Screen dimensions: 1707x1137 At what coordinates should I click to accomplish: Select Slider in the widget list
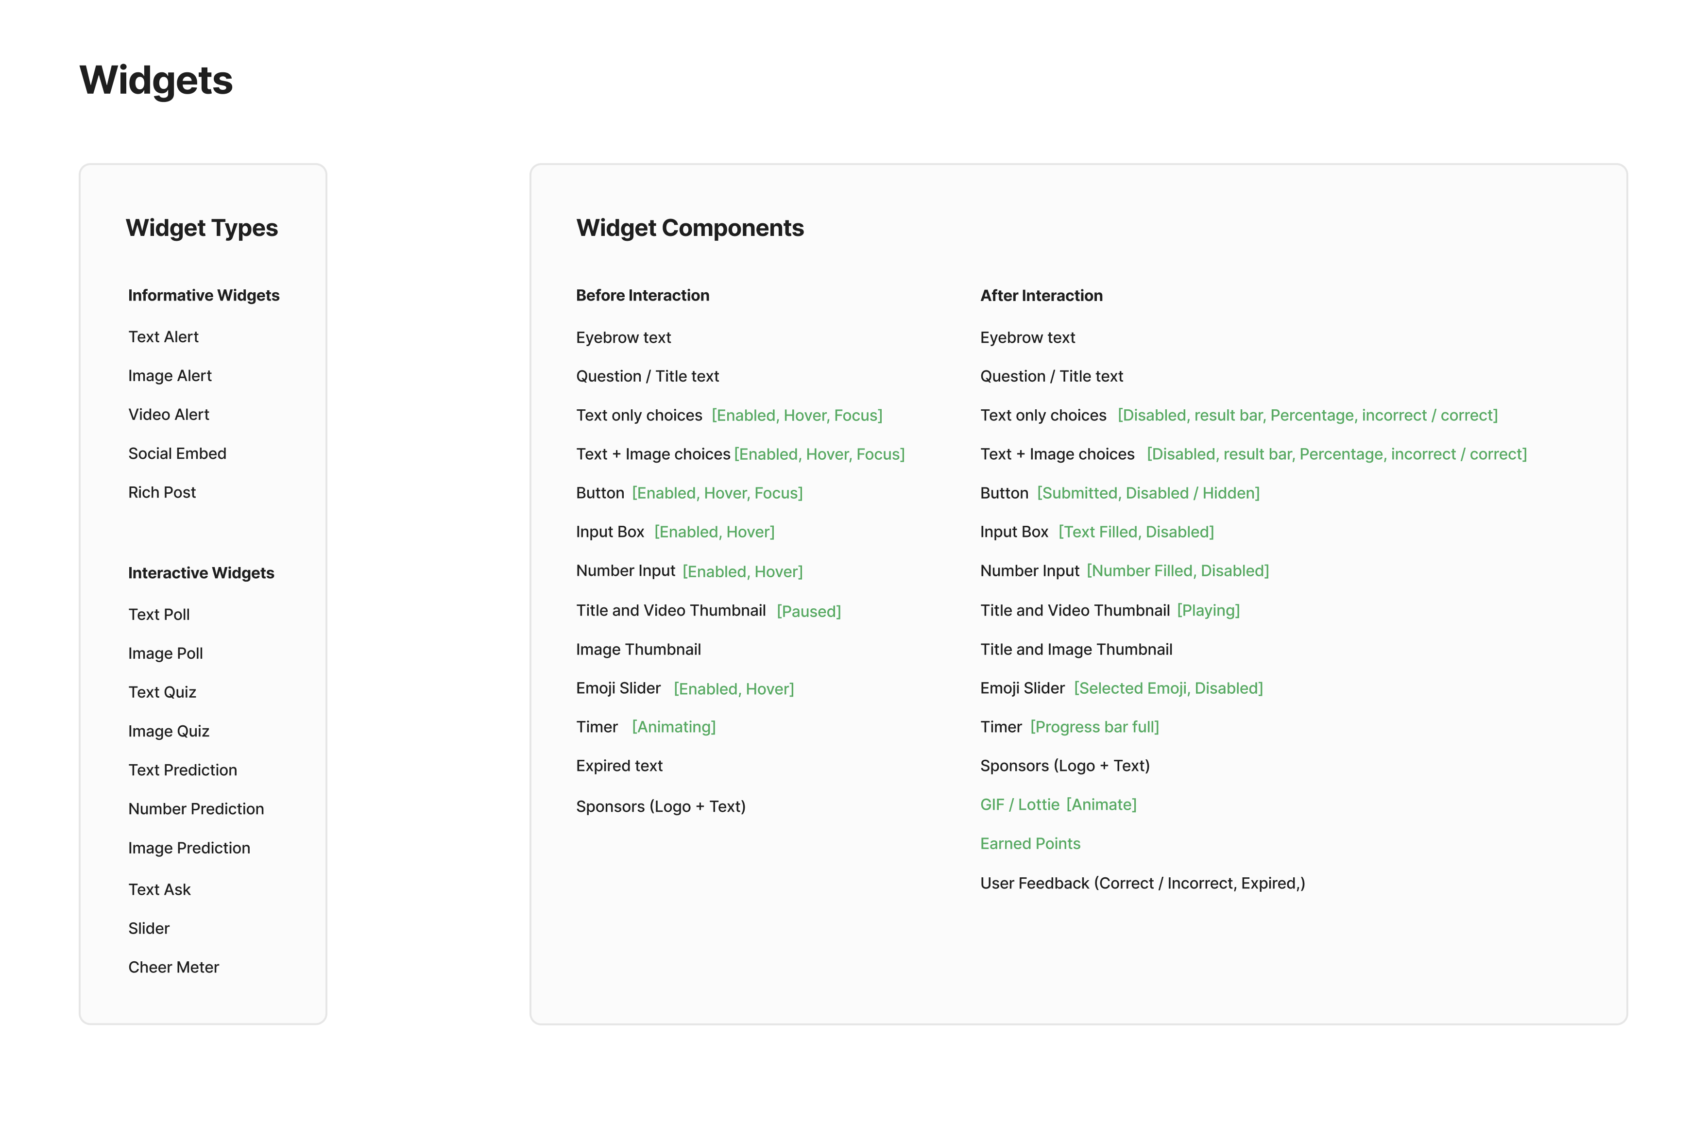point(149,928)
